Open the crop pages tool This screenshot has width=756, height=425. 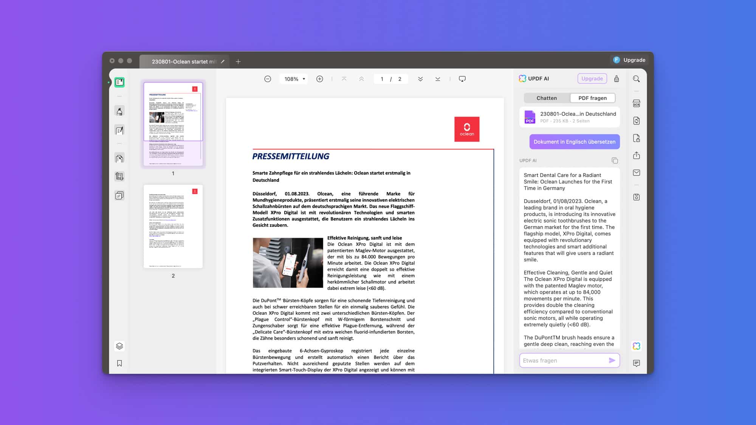point(119,176)
